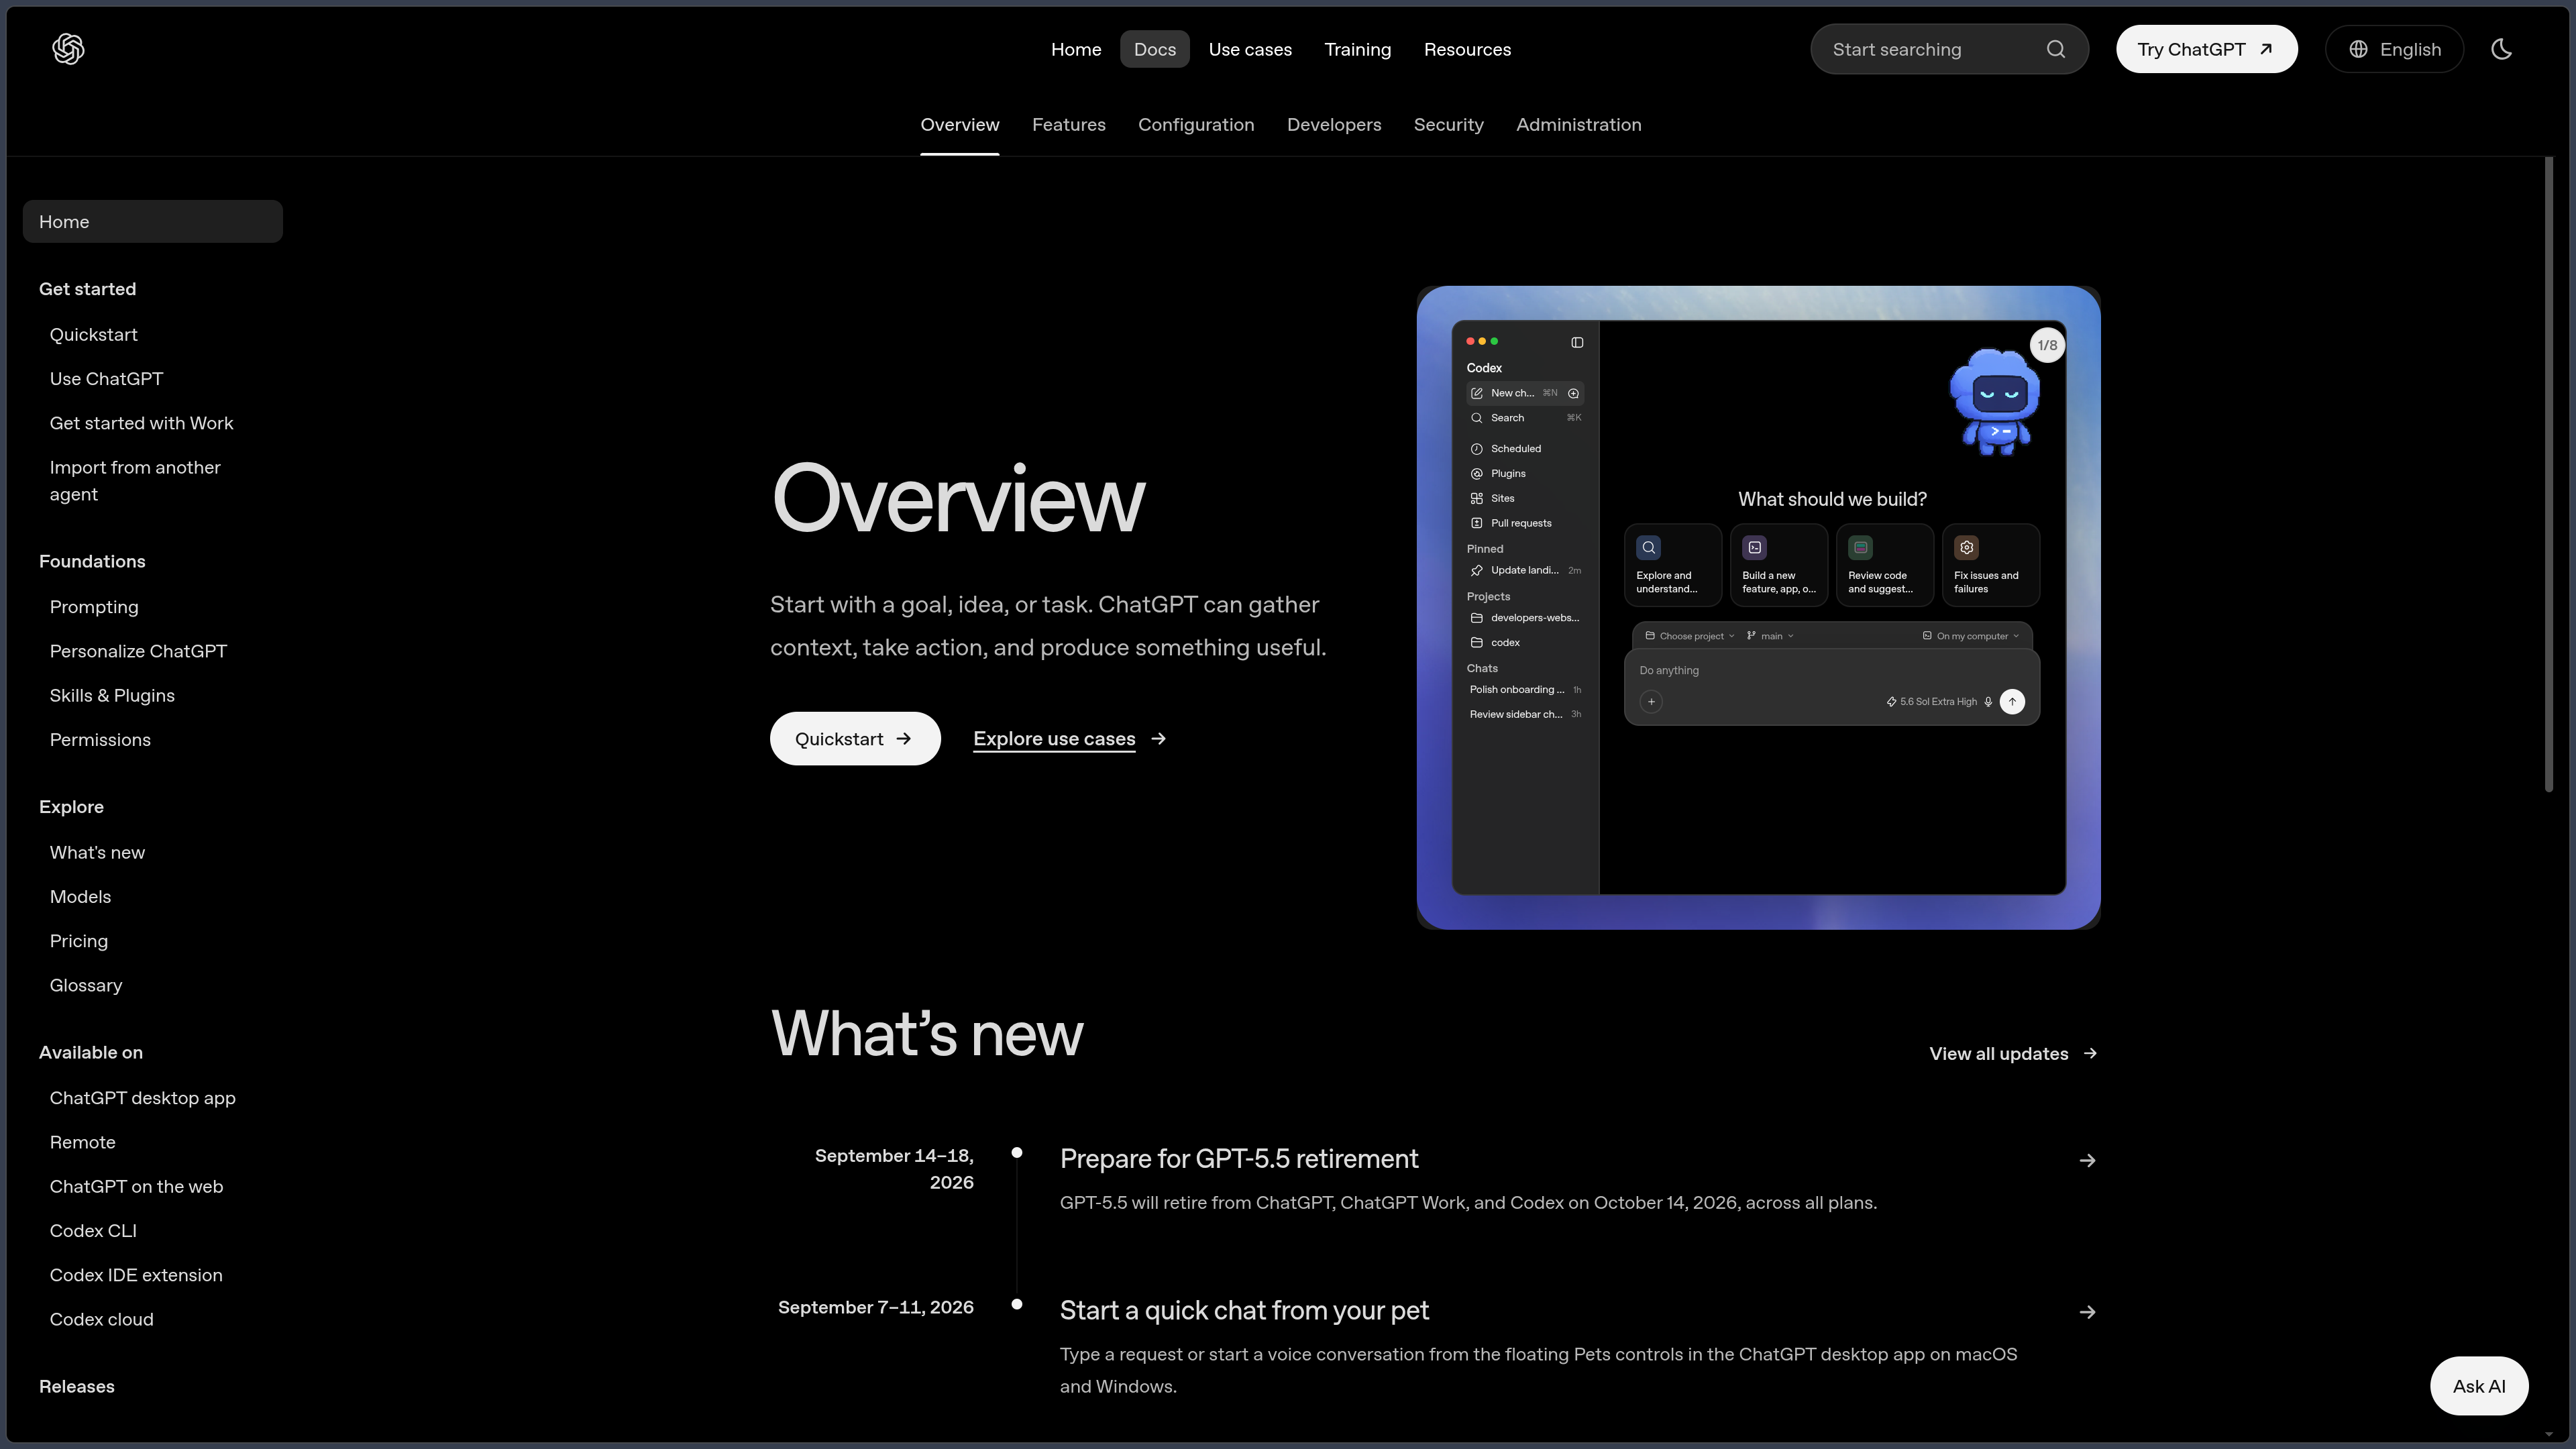The width and height of the screenshot is (2576, 1449).
Task: Click arrow beside quick chat pet entry
Action: click(2087, 1313)
